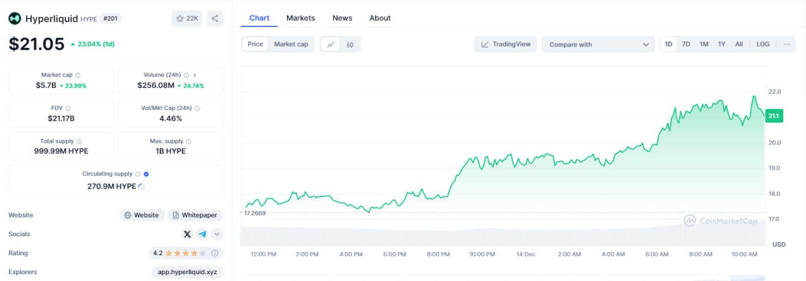This screenshot has height=281, width=806.
Task: Show info icon next to Rating stars
Action: (215, 253)
